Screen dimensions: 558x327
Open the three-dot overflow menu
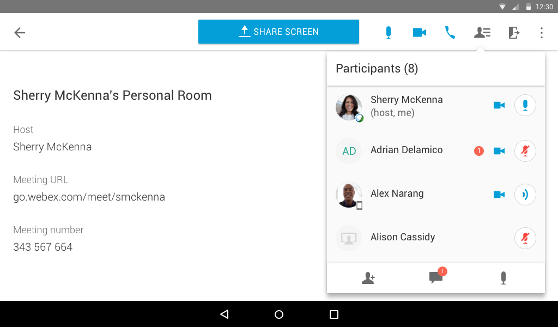[541, 33]
